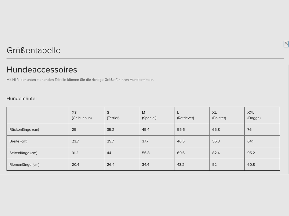Click the instruction text below Hundeaccessoires
This screenshot has width=289, height=216.
pos(80,80)
